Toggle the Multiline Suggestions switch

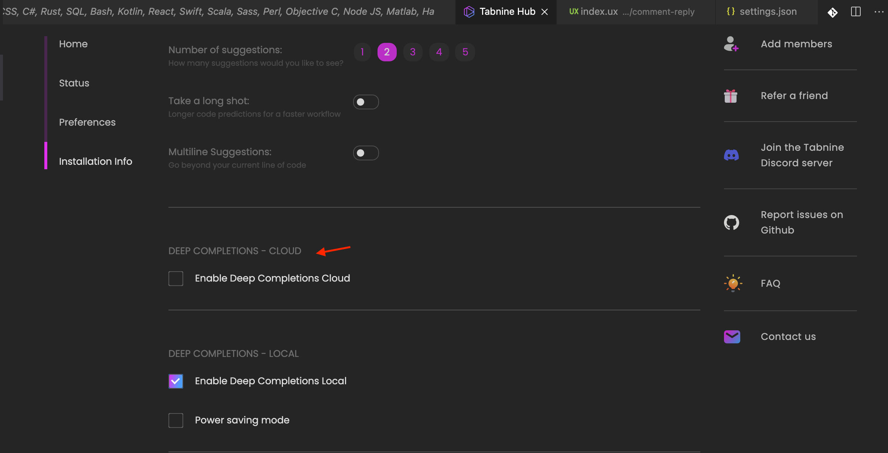pos(366,153)
